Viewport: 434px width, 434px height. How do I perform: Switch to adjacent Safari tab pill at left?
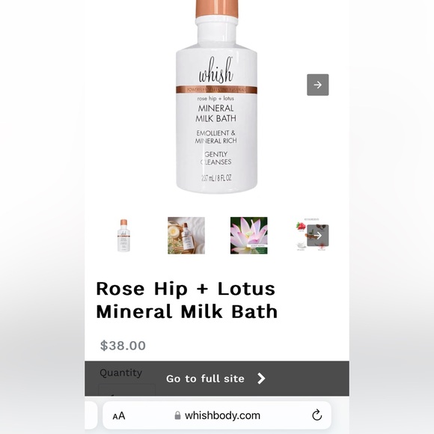click(x=91, y=415)
